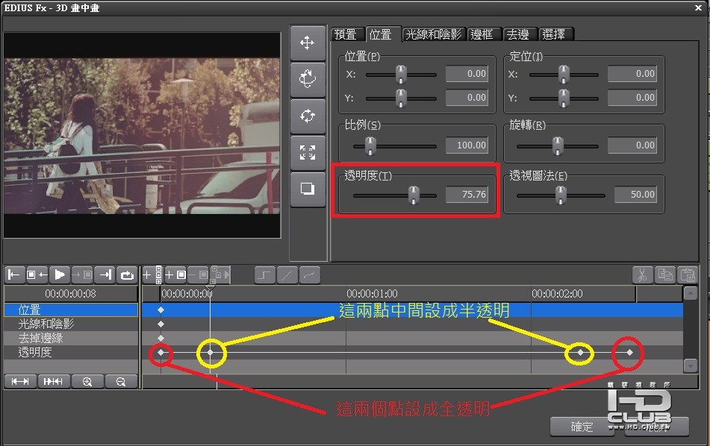
Task: Select the 透明度 track in keyframe list
Action: pos(71,352)
